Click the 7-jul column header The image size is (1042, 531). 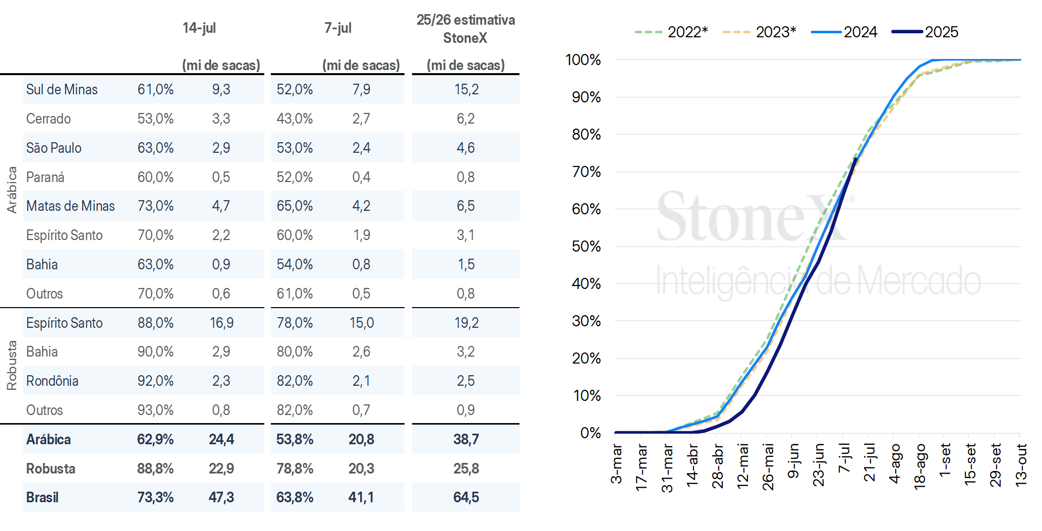coord(338,28)
